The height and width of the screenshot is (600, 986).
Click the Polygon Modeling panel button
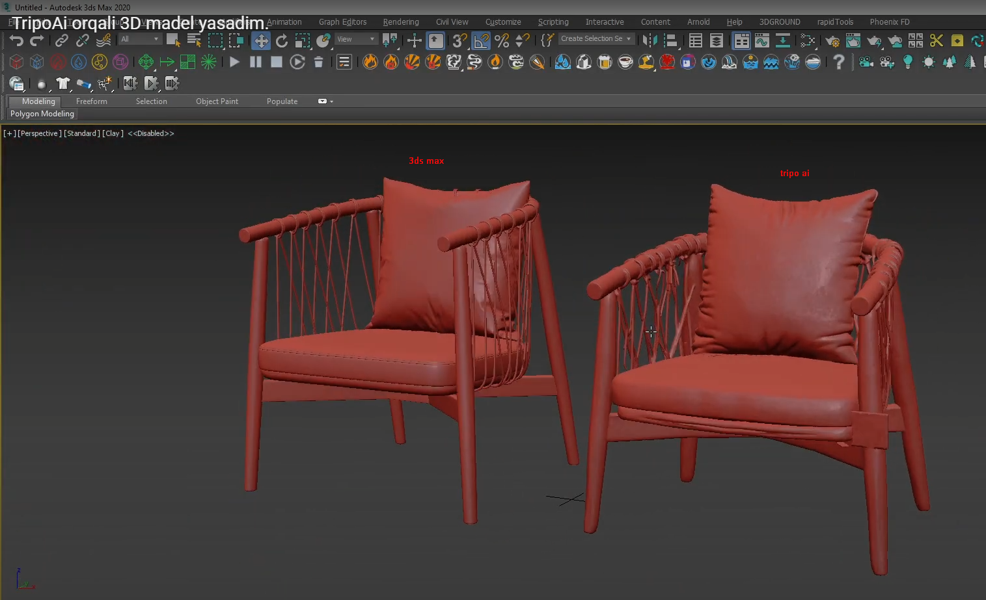(x=42, y=114)
